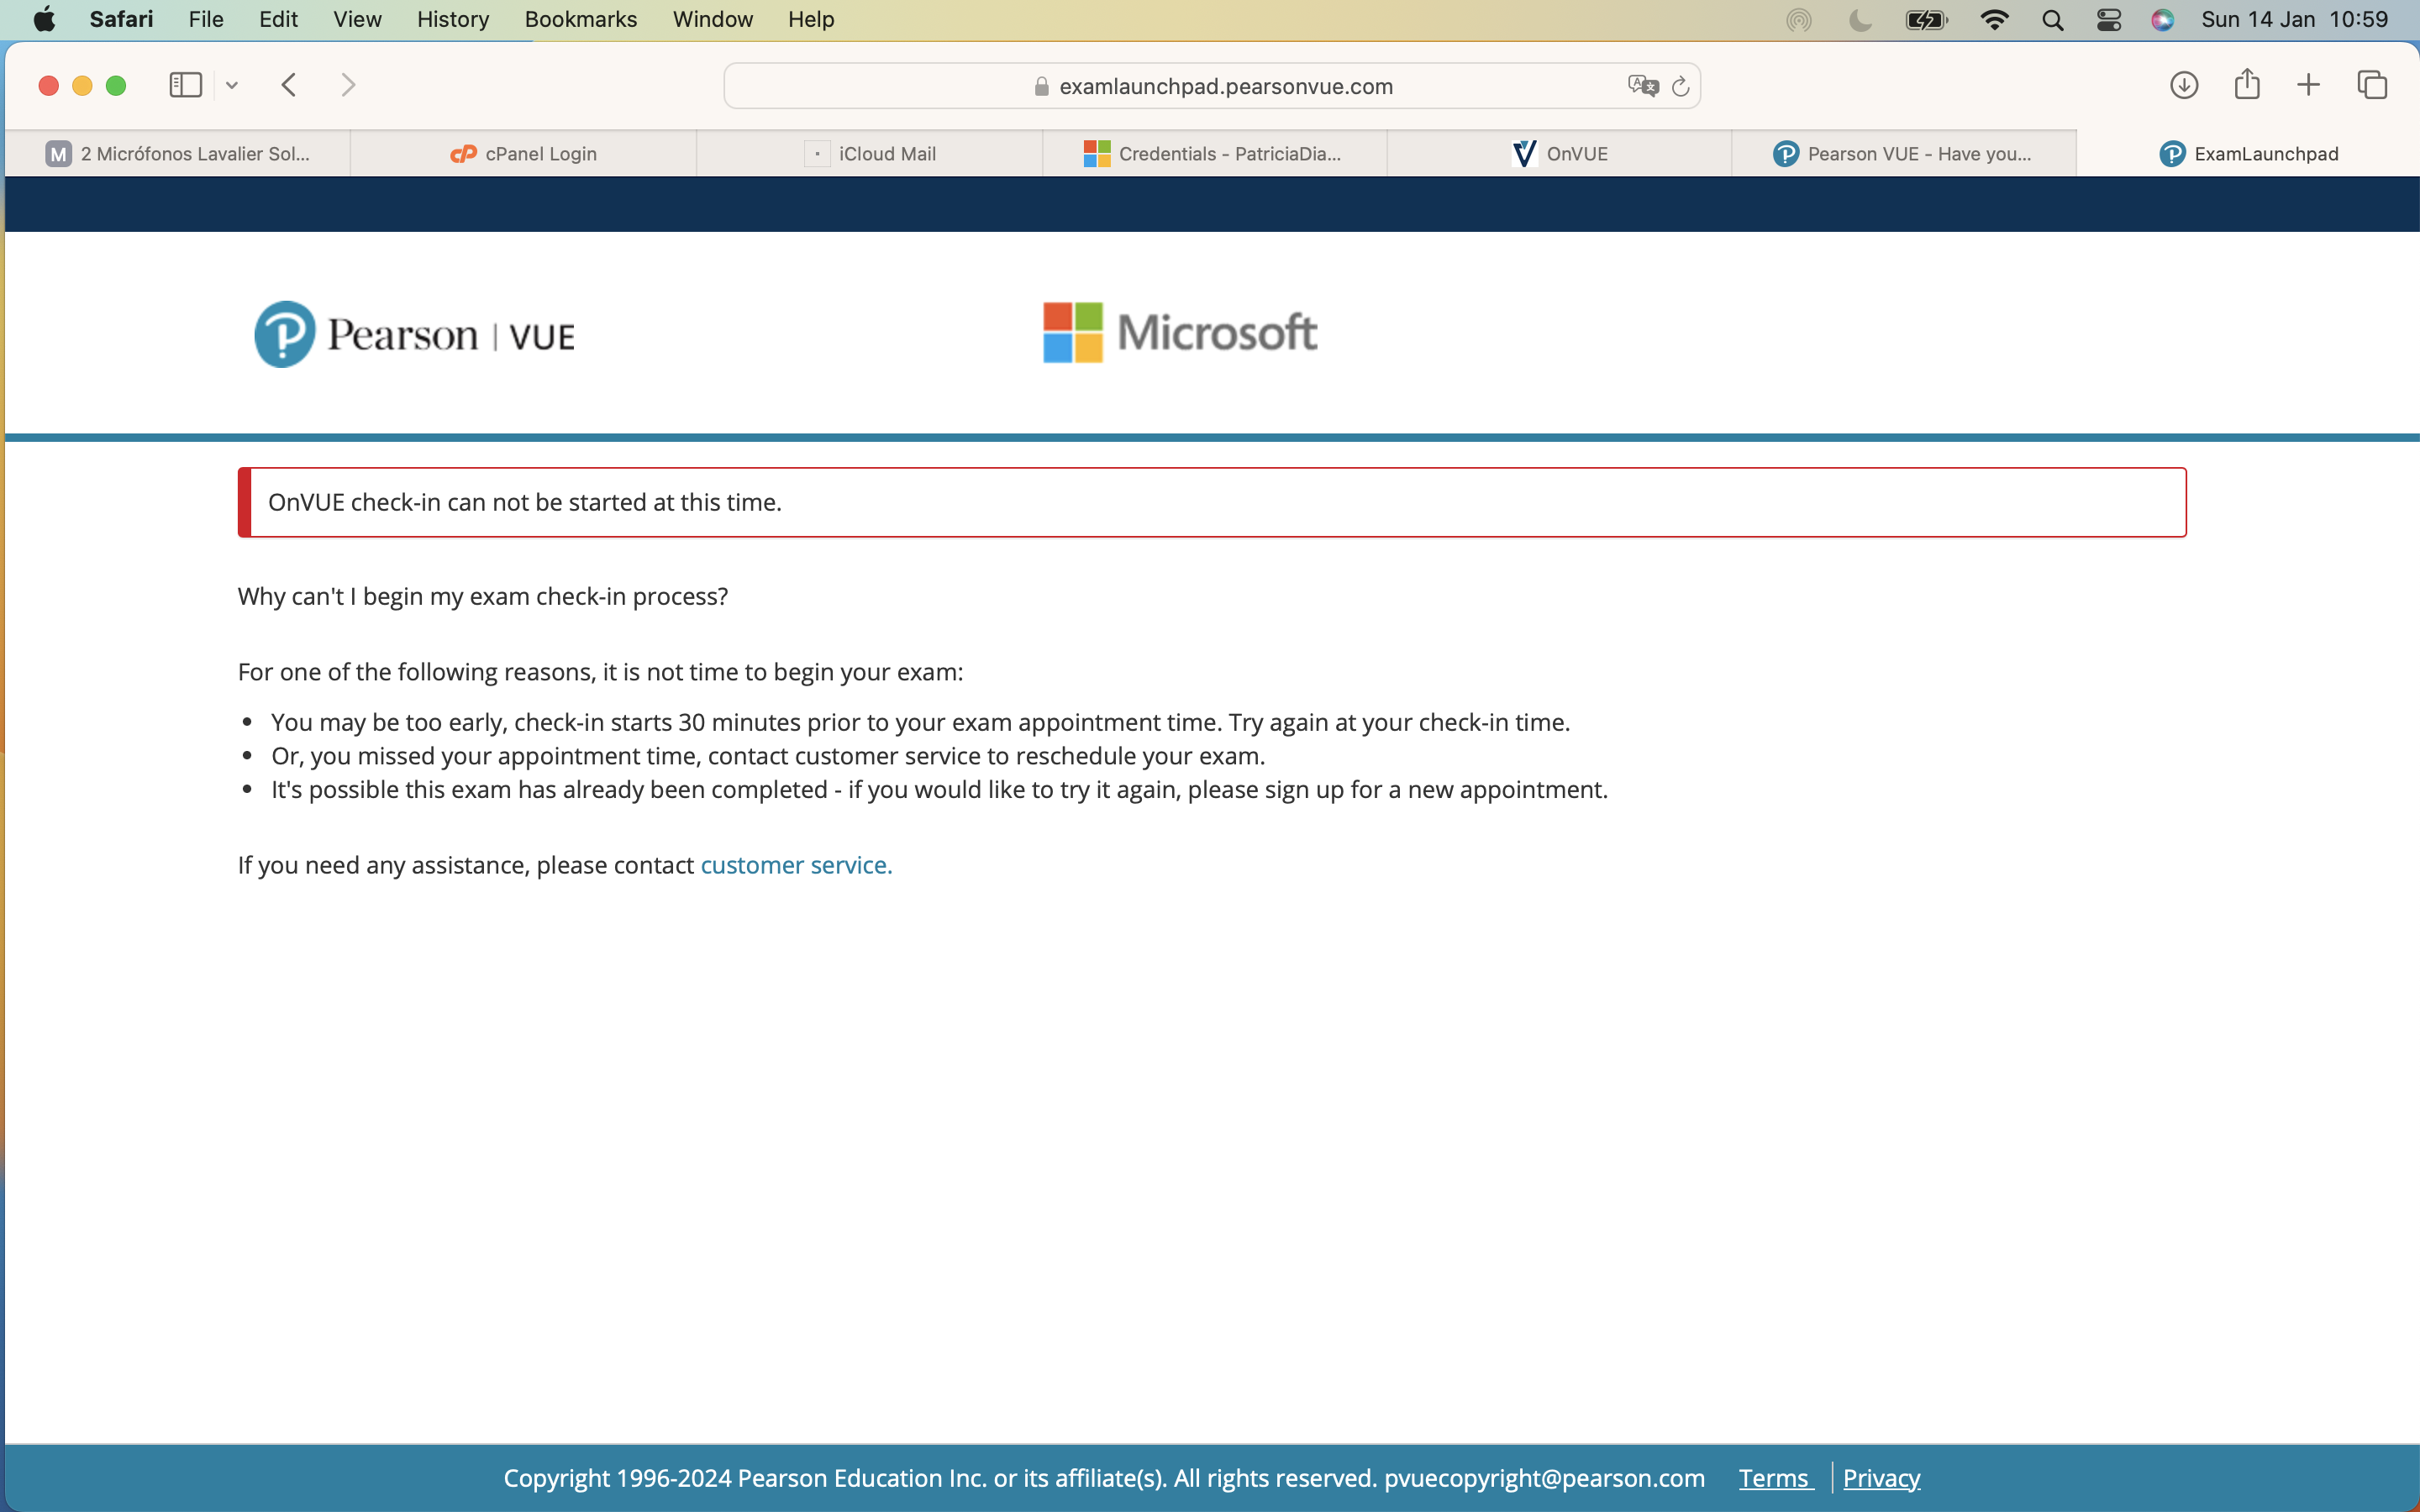Switch to the cPanel Login tab
This screenshot has height=1512, width=2420.
tap(523, 154)
